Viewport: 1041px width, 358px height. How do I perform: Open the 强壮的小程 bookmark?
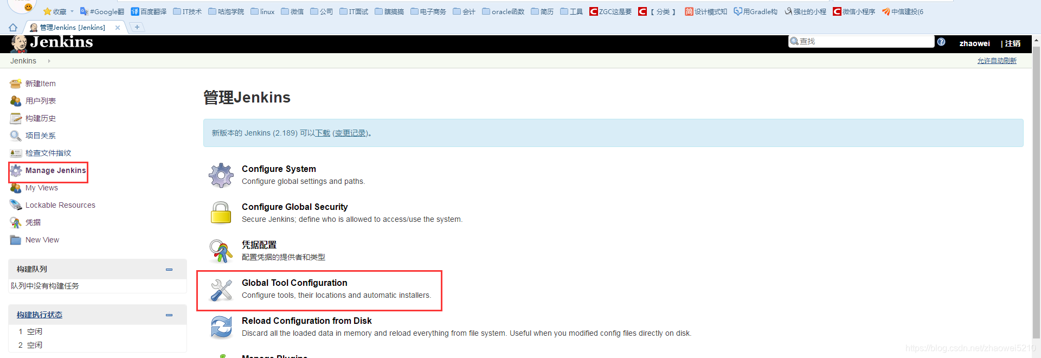pyautogui.click(x=805, y=11)
